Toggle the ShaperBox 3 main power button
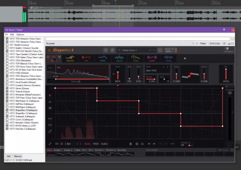This screenshot has width=241, height=170. pos(49,50)
